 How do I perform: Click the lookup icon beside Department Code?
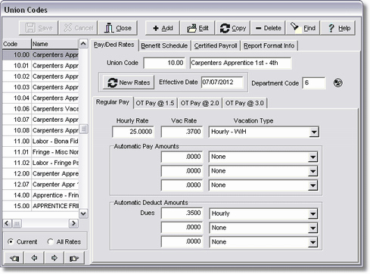tap(337, 83)
